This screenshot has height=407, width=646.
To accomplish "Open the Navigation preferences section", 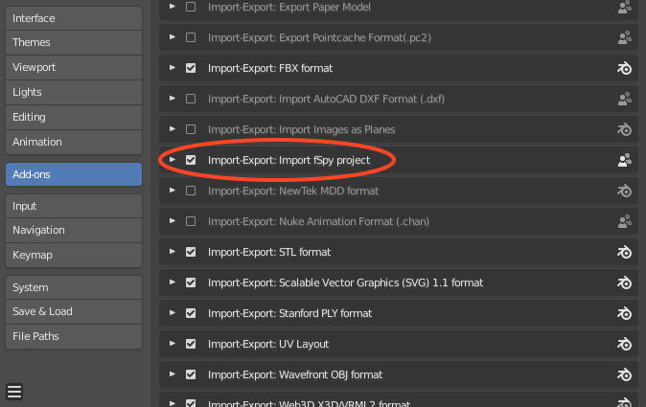I will coord(74,230).
